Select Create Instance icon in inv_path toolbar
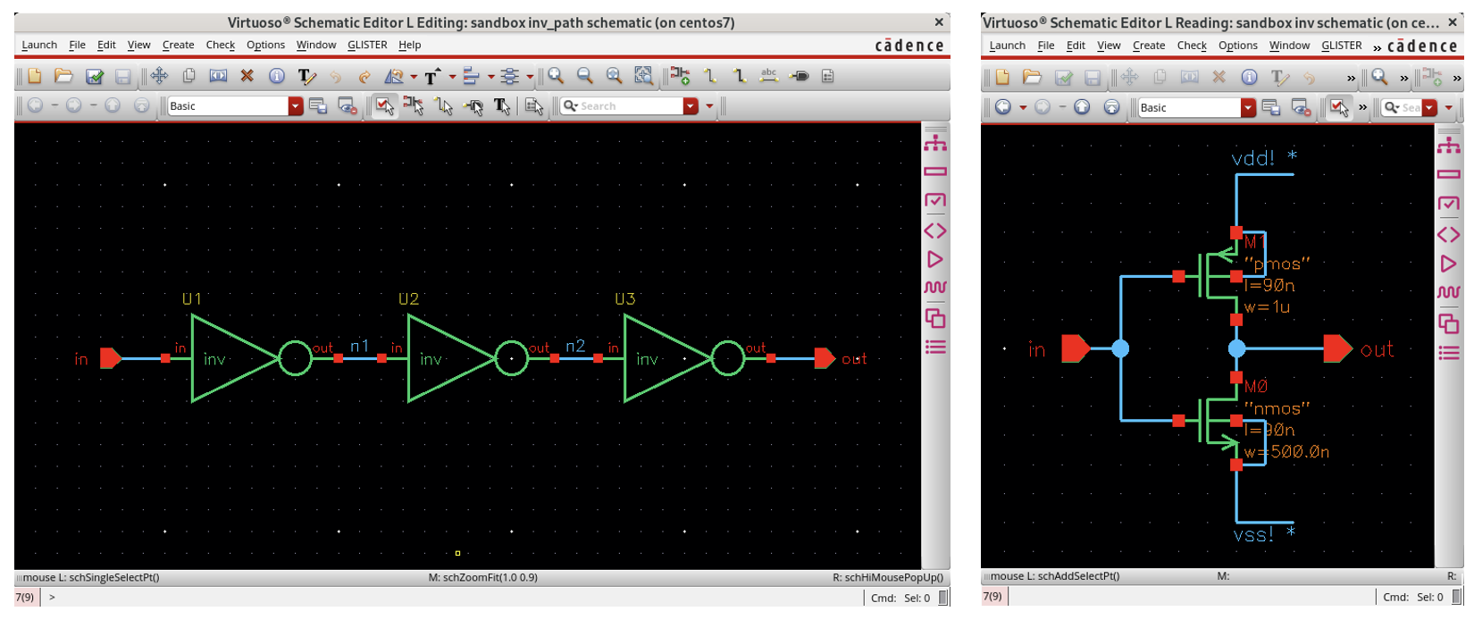Viewport: 1474px width, 620px height. pyautogui.click(x=680, y=77)
